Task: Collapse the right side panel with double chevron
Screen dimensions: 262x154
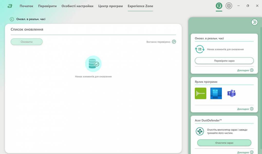Action: [254, 22]
